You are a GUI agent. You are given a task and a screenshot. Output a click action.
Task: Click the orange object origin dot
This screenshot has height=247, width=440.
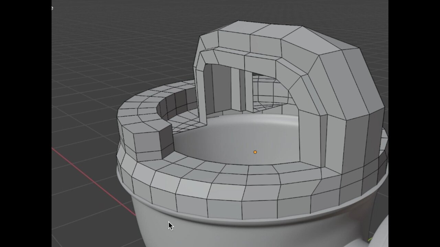click(255, 152)
